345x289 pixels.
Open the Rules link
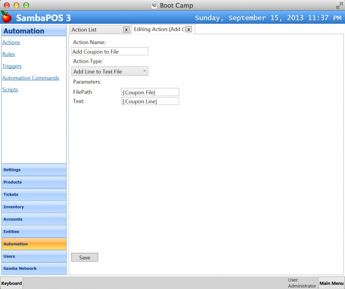(9, 54)
